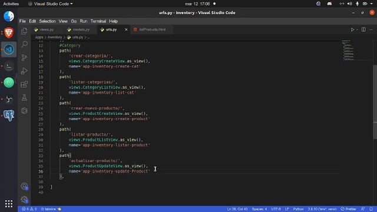
Task: Run the Python file with play button
Action: pyautogui.click(x=352, y=29)
